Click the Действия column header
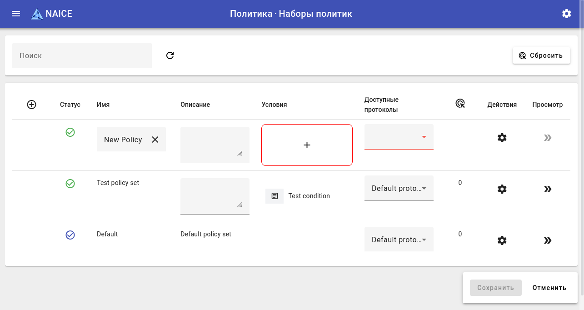 (x=502, y=105)
